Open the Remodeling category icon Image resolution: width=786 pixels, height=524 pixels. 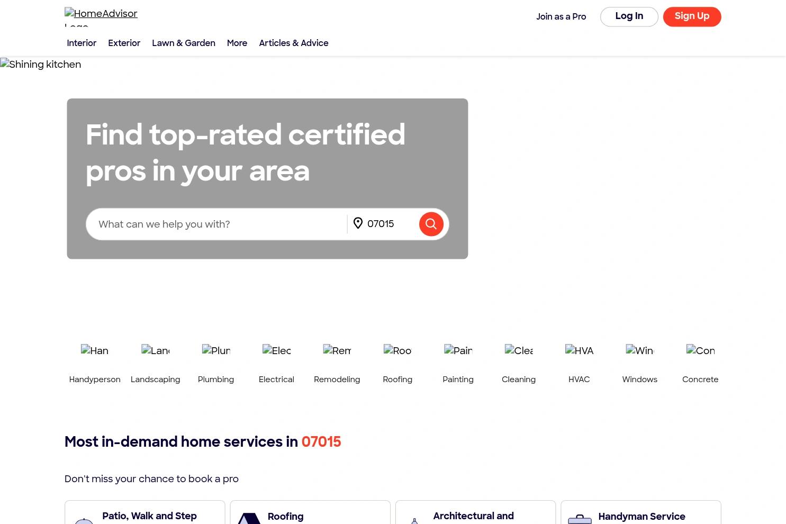click(337, 350)
